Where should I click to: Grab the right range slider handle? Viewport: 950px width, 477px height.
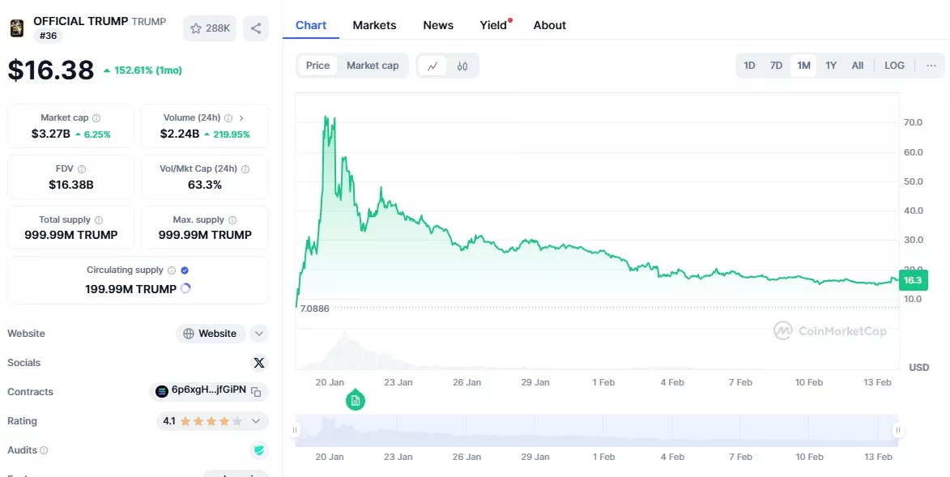(898, 430)
